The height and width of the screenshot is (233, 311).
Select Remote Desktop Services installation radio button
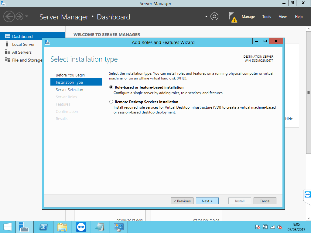[x=111, y=102]
